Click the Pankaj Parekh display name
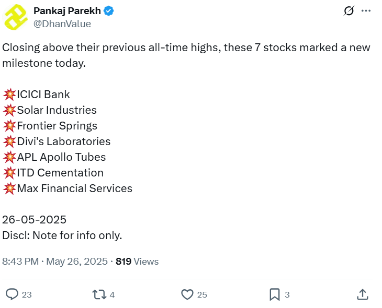382x308 pixels. point(67,11)
